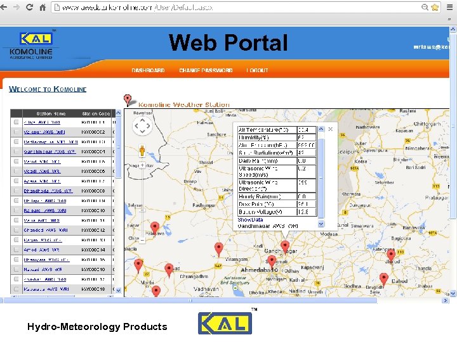Click the ShowData link in popup
The width and height of the screenshot is (457, 342).
(x=250, y=220)
